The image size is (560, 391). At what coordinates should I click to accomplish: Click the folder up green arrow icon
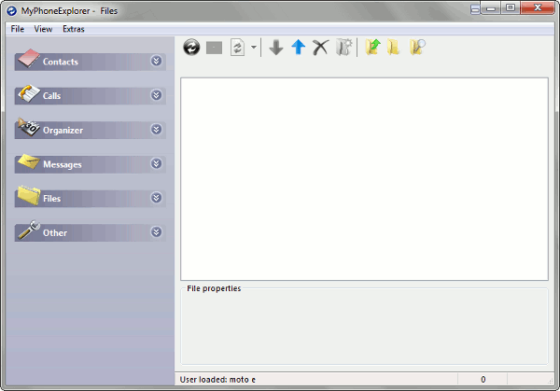[372, 47]
